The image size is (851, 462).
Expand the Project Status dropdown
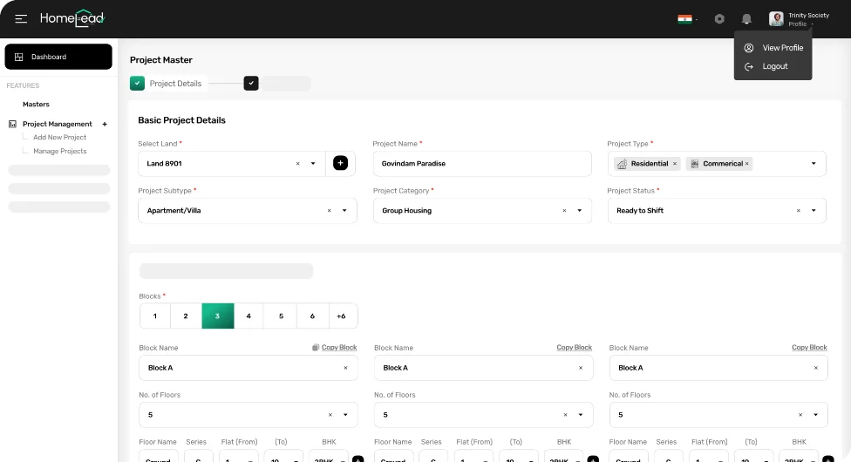814,211
